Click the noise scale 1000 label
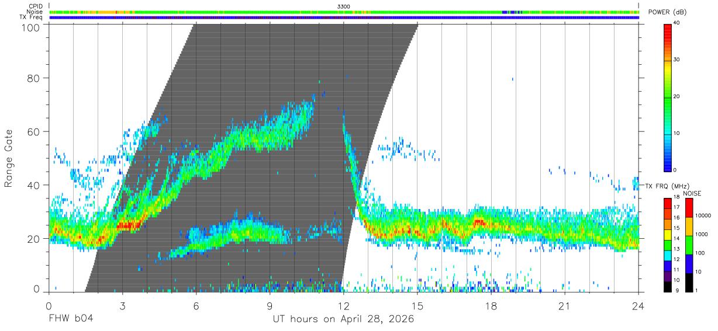718x331 pixels. pos(702,234)
